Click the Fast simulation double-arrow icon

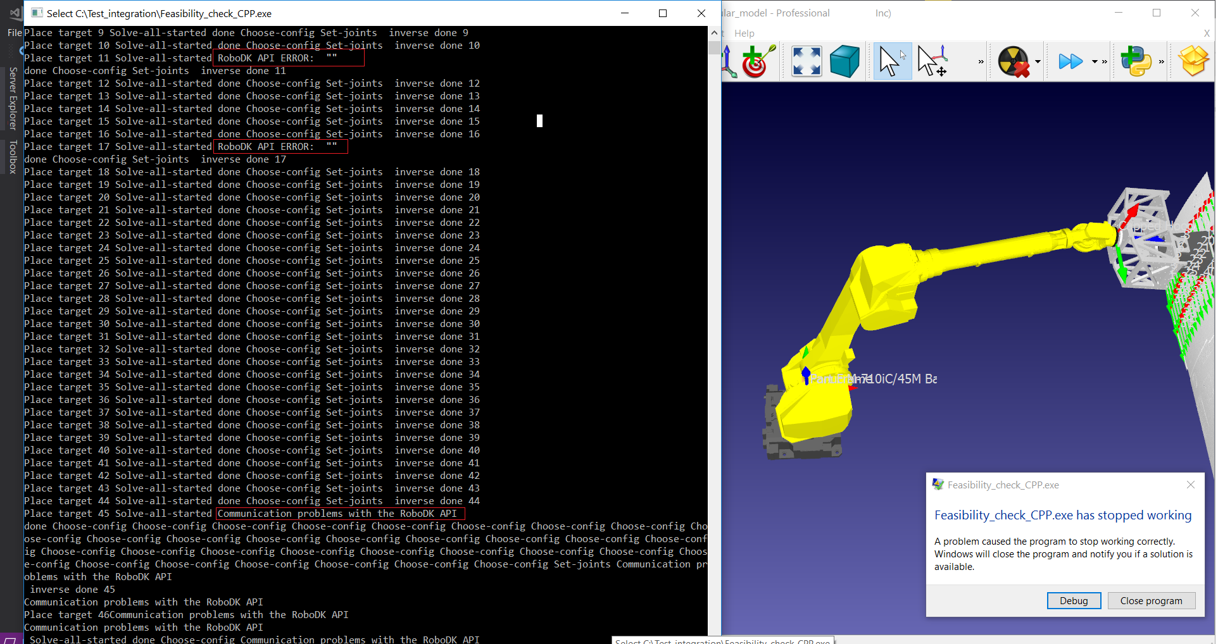coord(1070,62)
